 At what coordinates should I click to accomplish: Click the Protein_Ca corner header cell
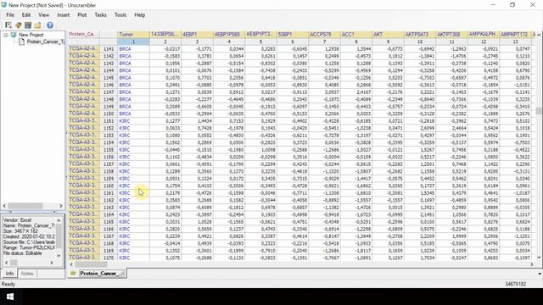click(x=84, y=34)
